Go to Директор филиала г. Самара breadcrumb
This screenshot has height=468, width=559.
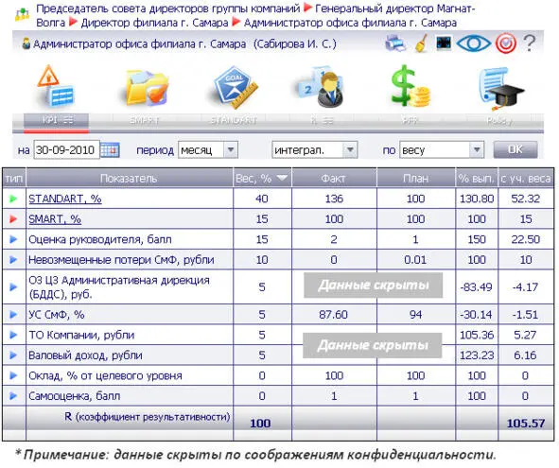coord(154,23)
